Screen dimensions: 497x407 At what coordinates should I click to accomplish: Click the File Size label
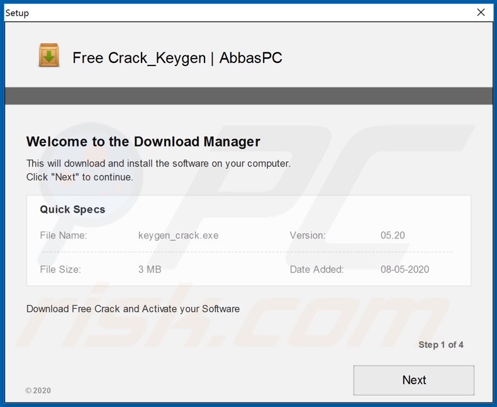click(x=60, y=269)
